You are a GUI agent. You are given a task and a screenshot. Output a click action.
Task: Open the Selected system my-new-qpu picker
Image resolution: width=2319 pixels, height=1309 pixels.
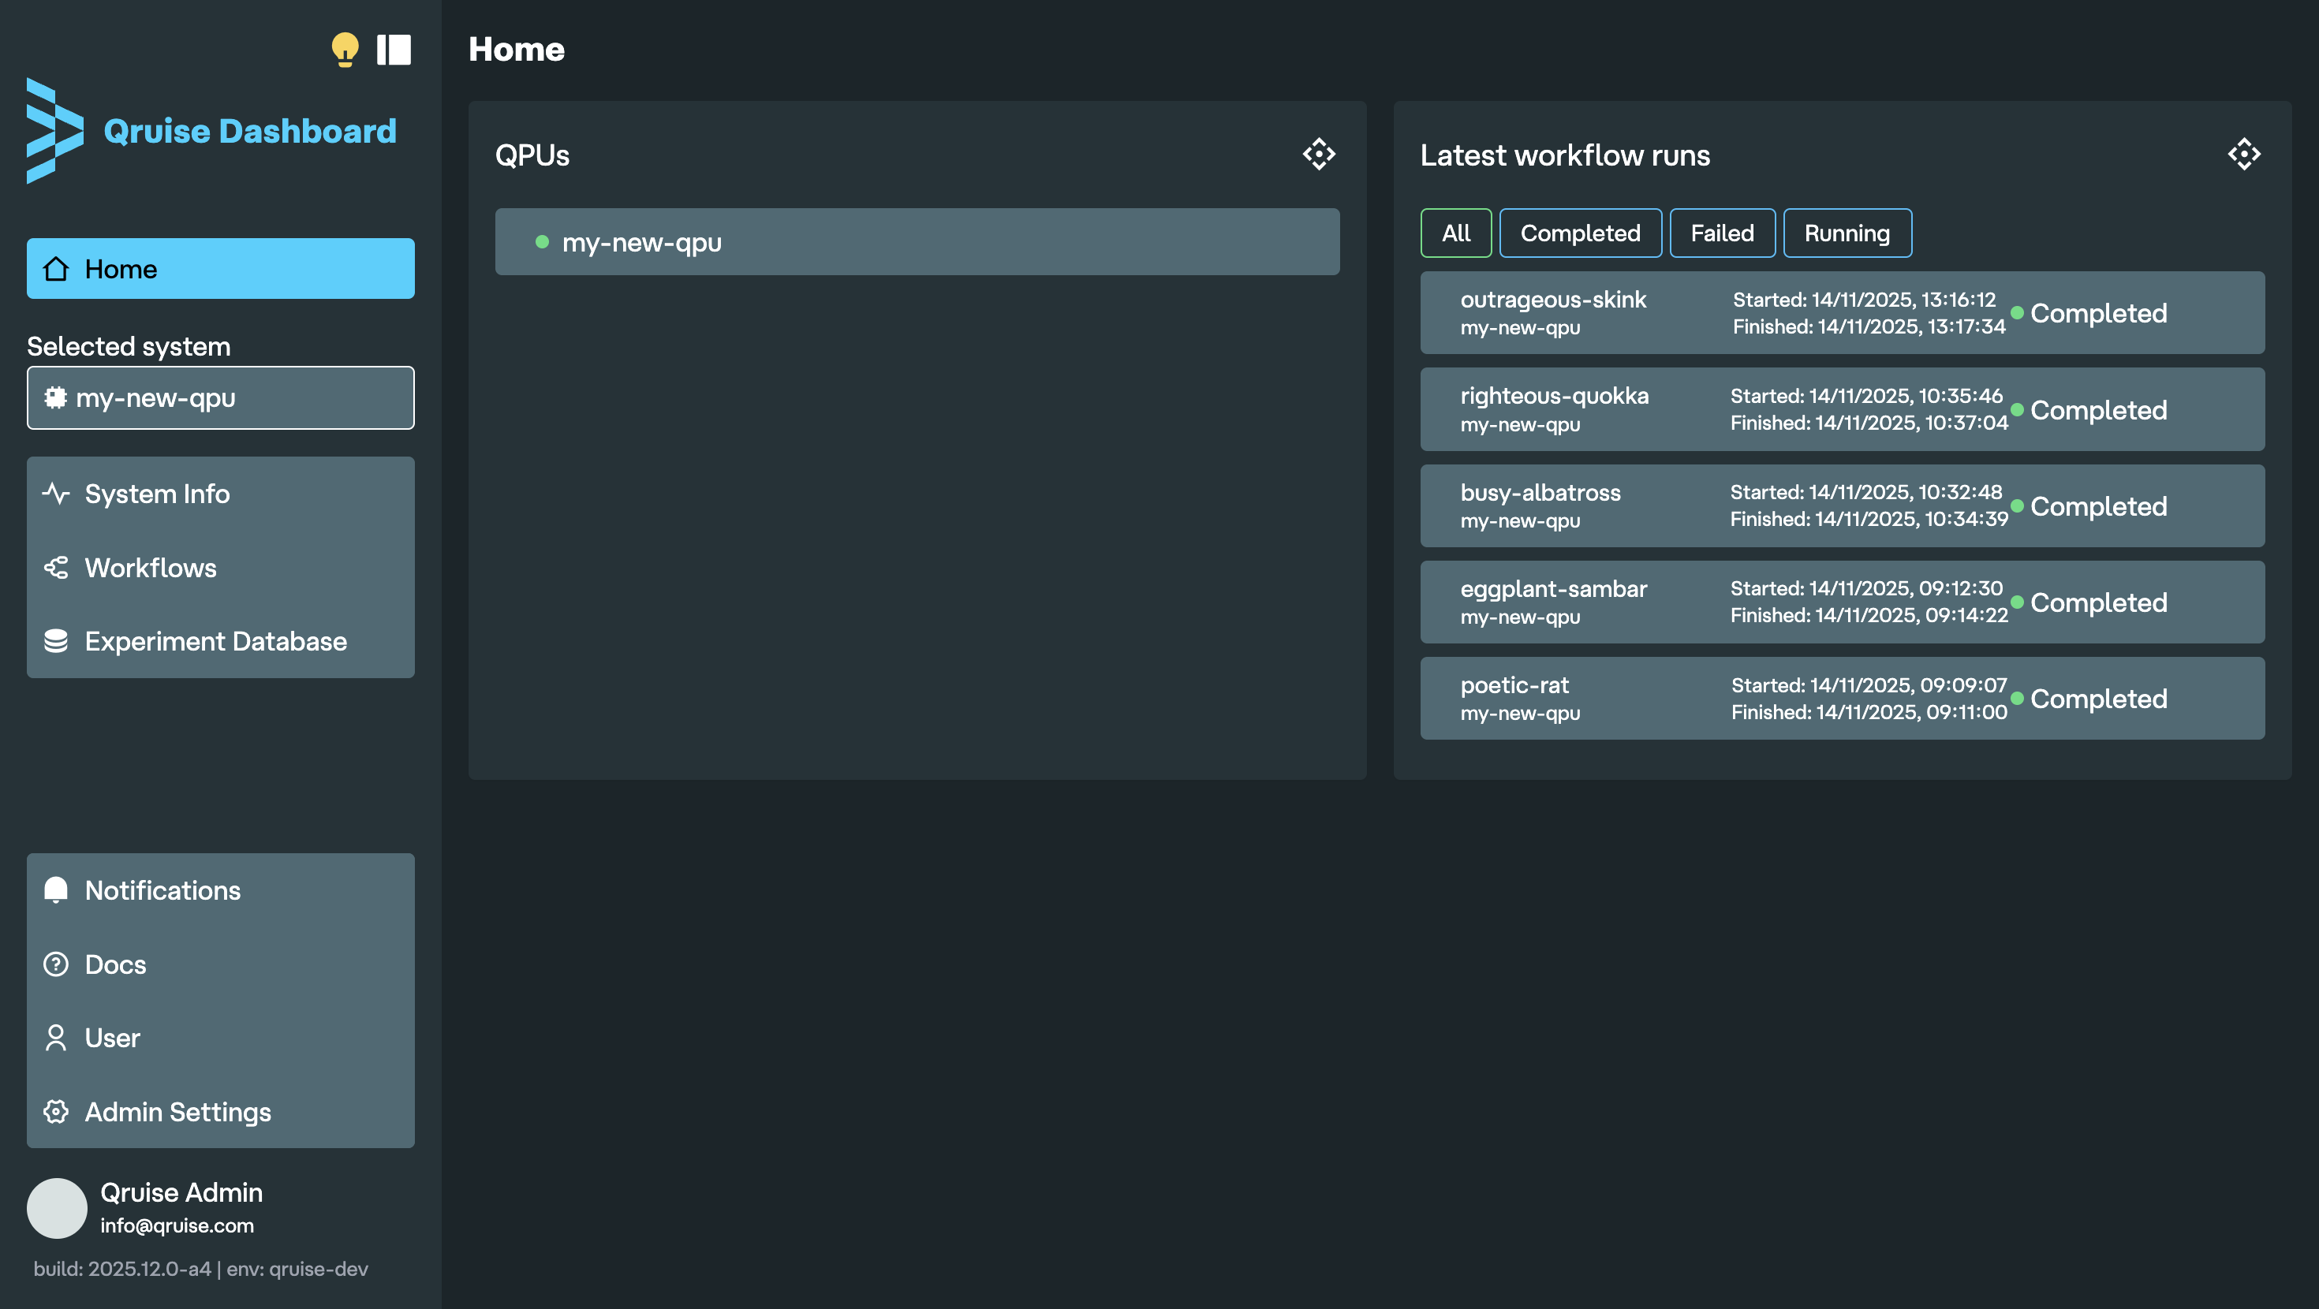pos(219,397)
